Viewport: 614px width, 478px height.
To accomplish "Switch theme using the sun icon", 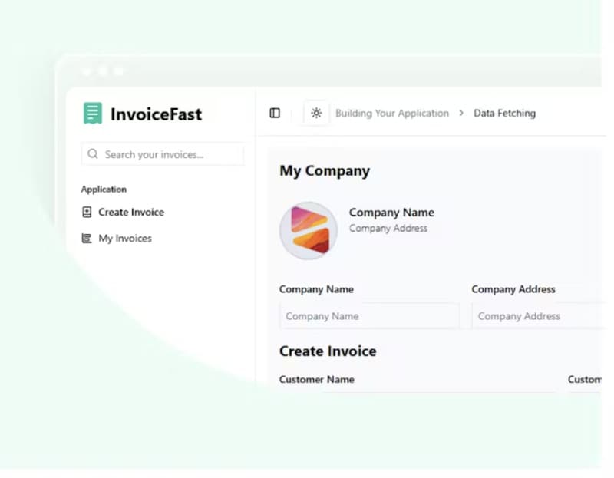I will [316, 113].
